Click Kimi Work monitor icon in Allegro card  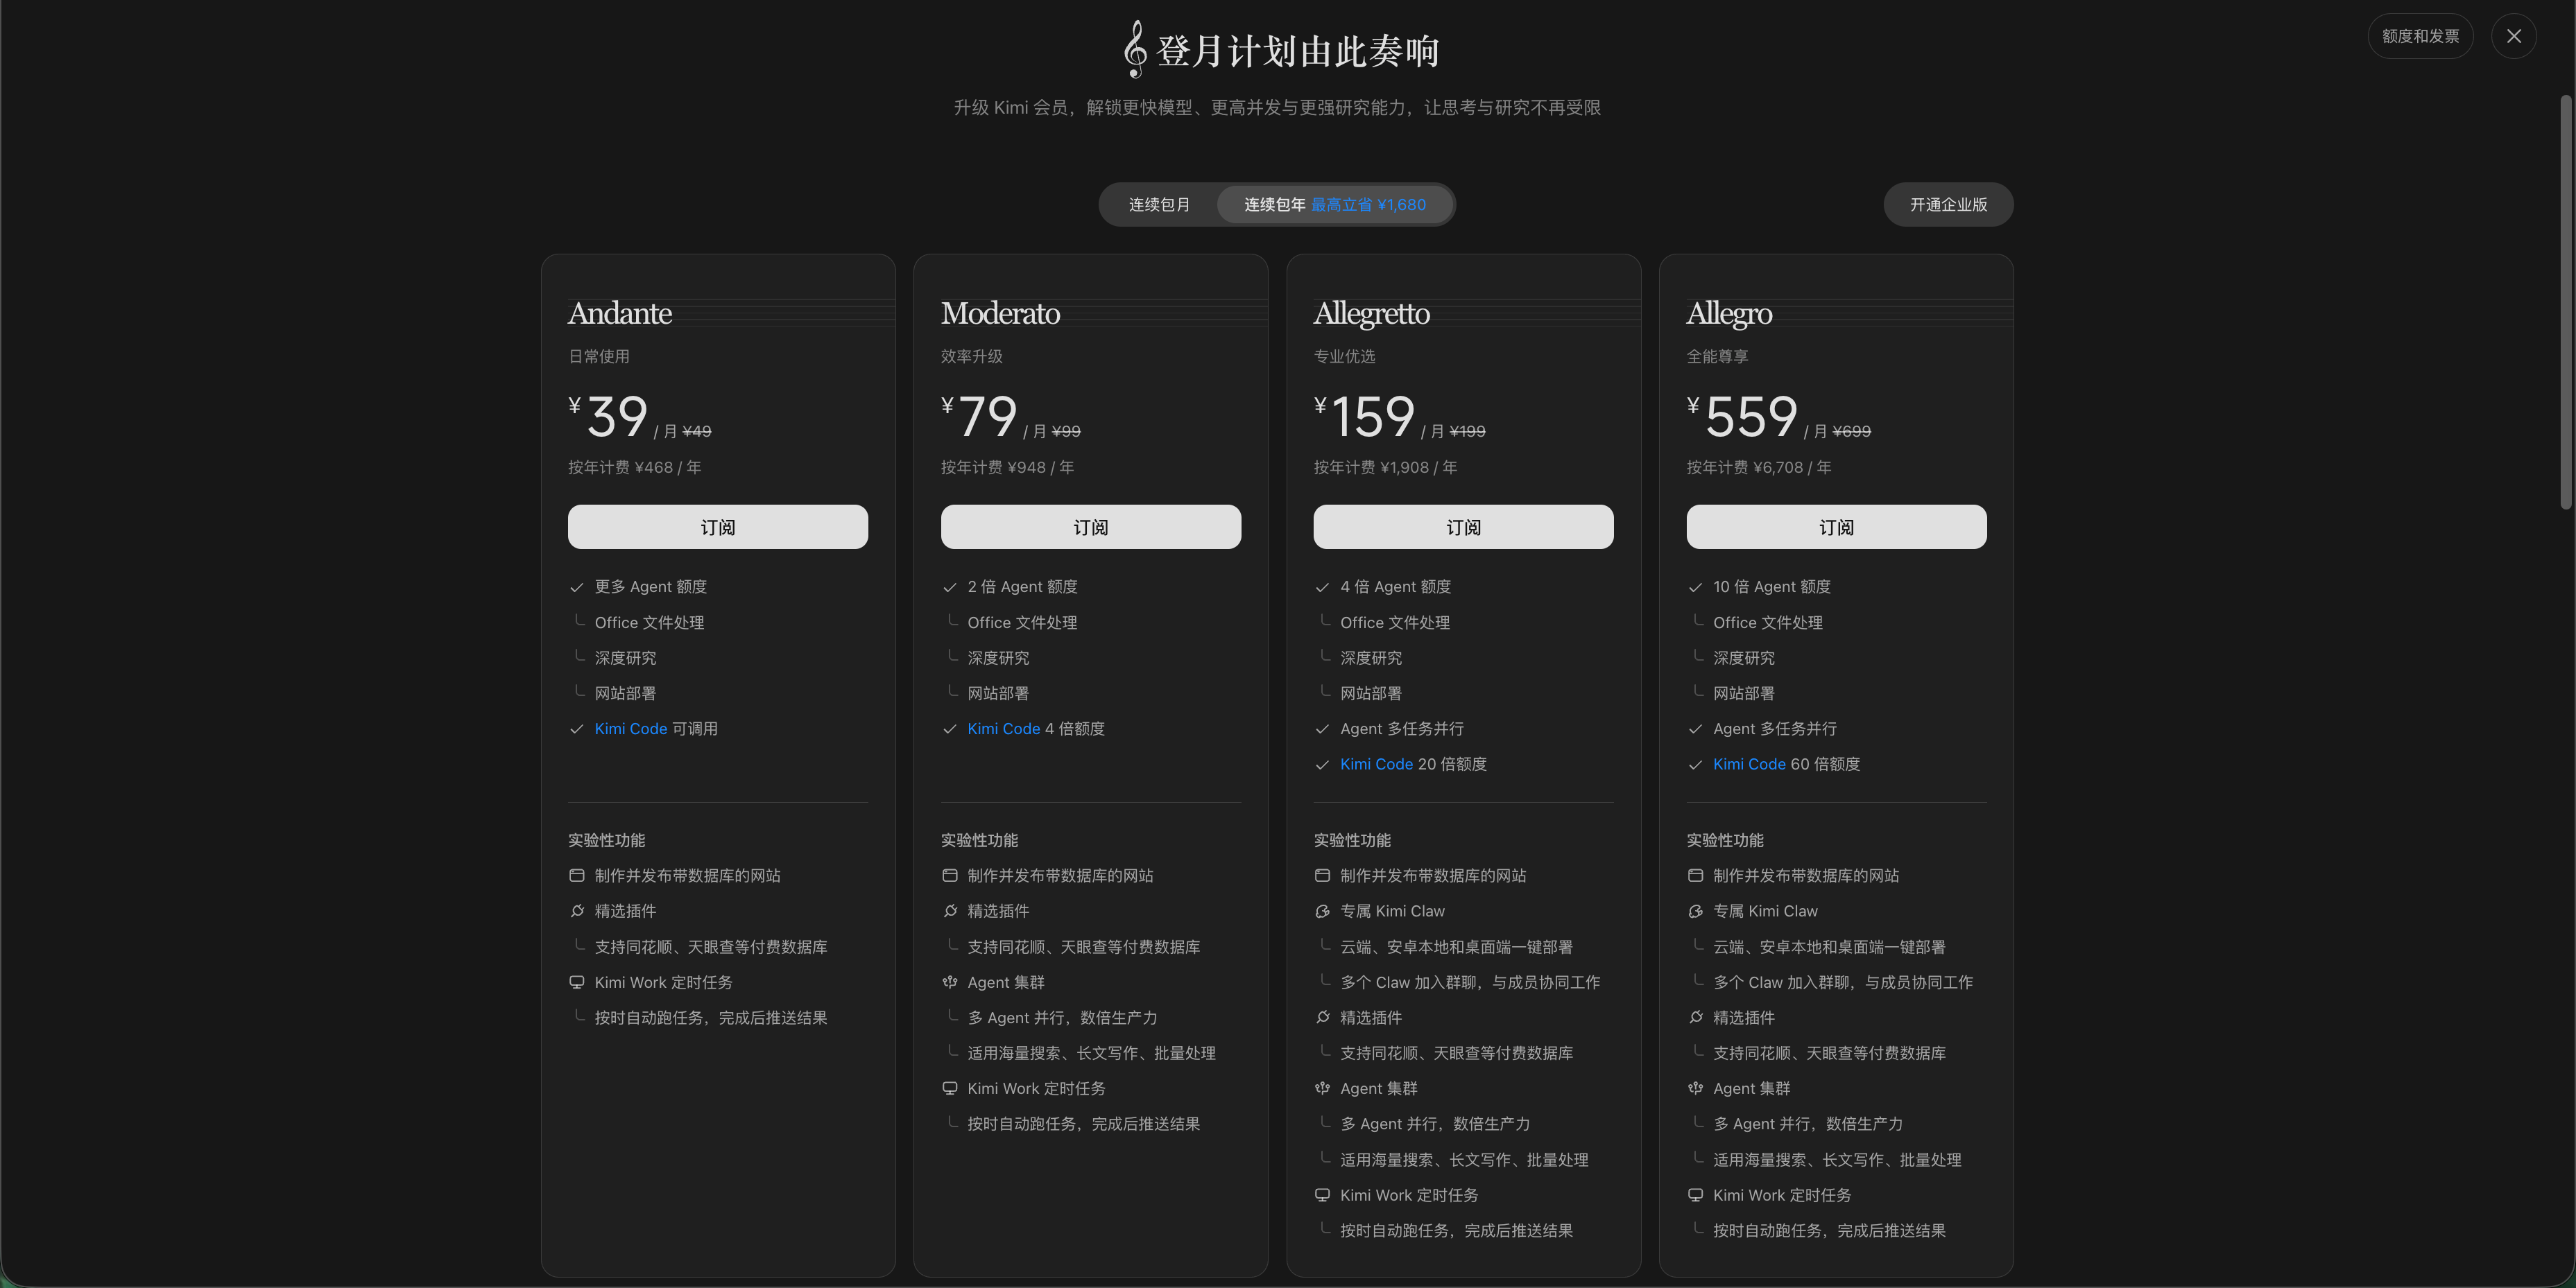1695,1195
